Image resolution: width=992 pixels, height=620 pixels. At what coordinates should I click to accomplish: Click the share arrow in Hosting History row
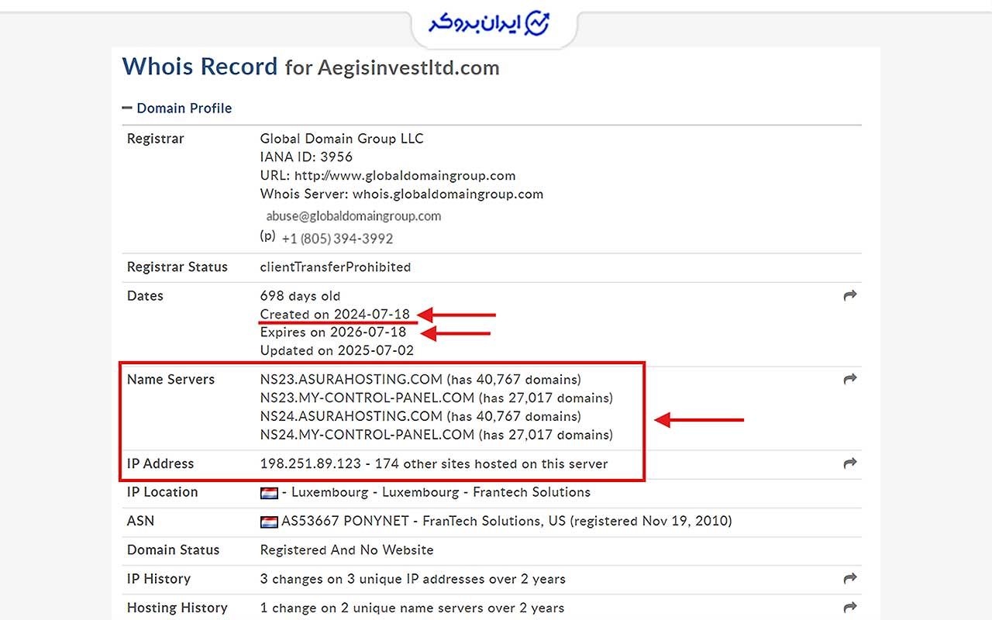[x=850, y=607]
